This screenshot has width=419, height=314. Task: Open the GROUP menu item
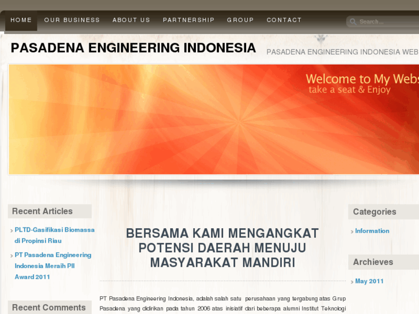(x=240, y=20)
